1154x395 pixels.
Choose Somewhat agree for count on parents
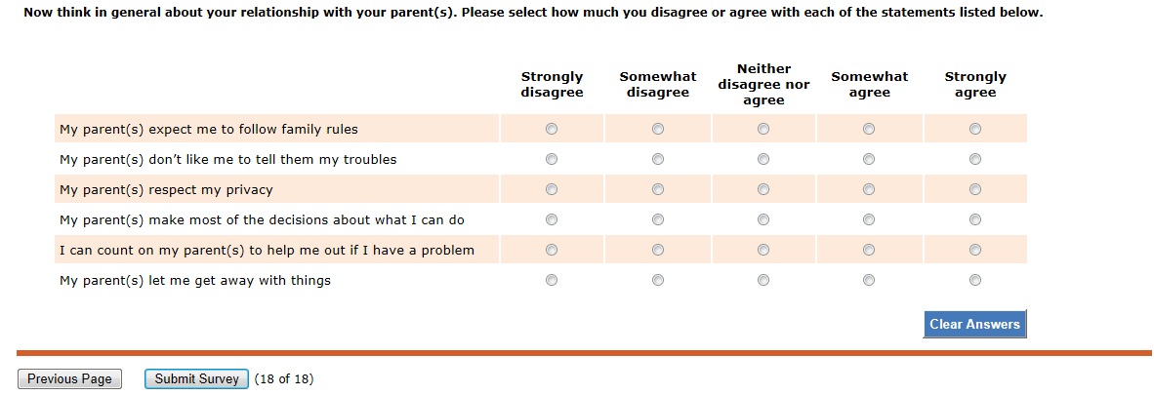click(869, 250)
